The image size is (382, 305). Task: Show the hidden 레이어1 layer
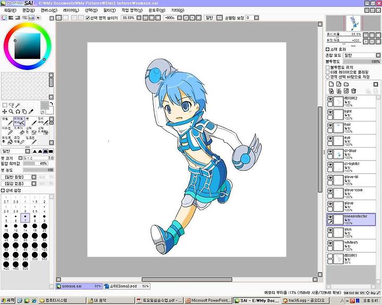pyautogui.click(x=330, y=256)
